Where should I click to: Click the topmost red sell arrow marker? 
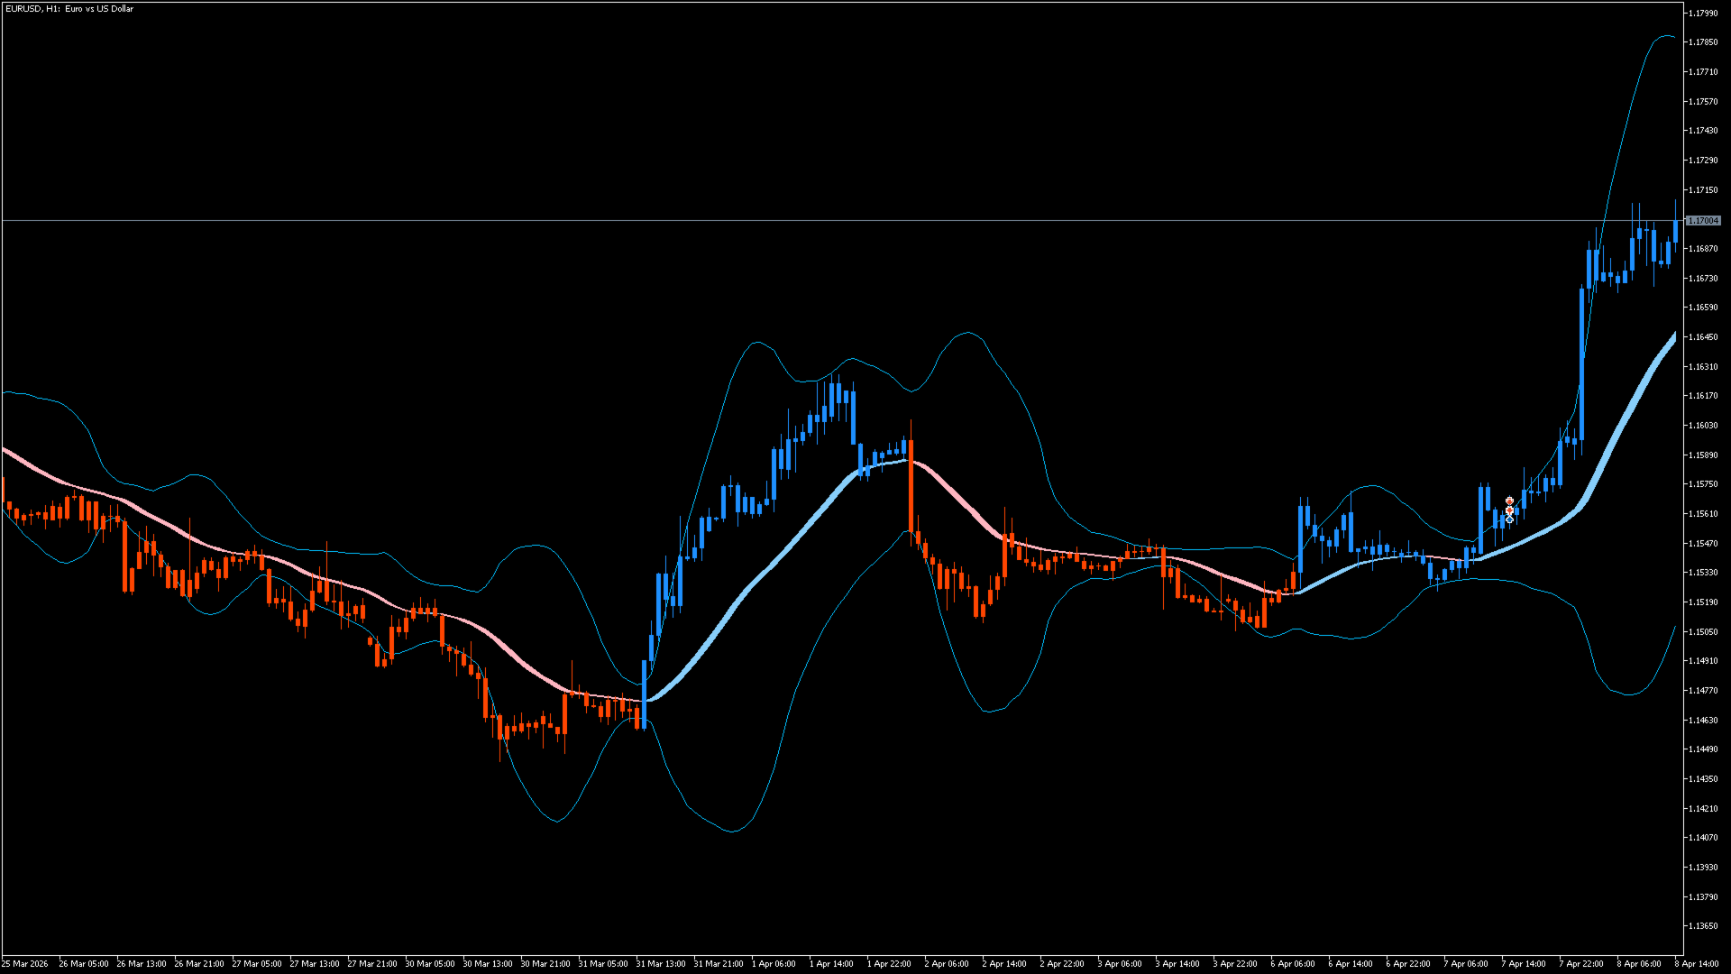(x=1509, y=501)
